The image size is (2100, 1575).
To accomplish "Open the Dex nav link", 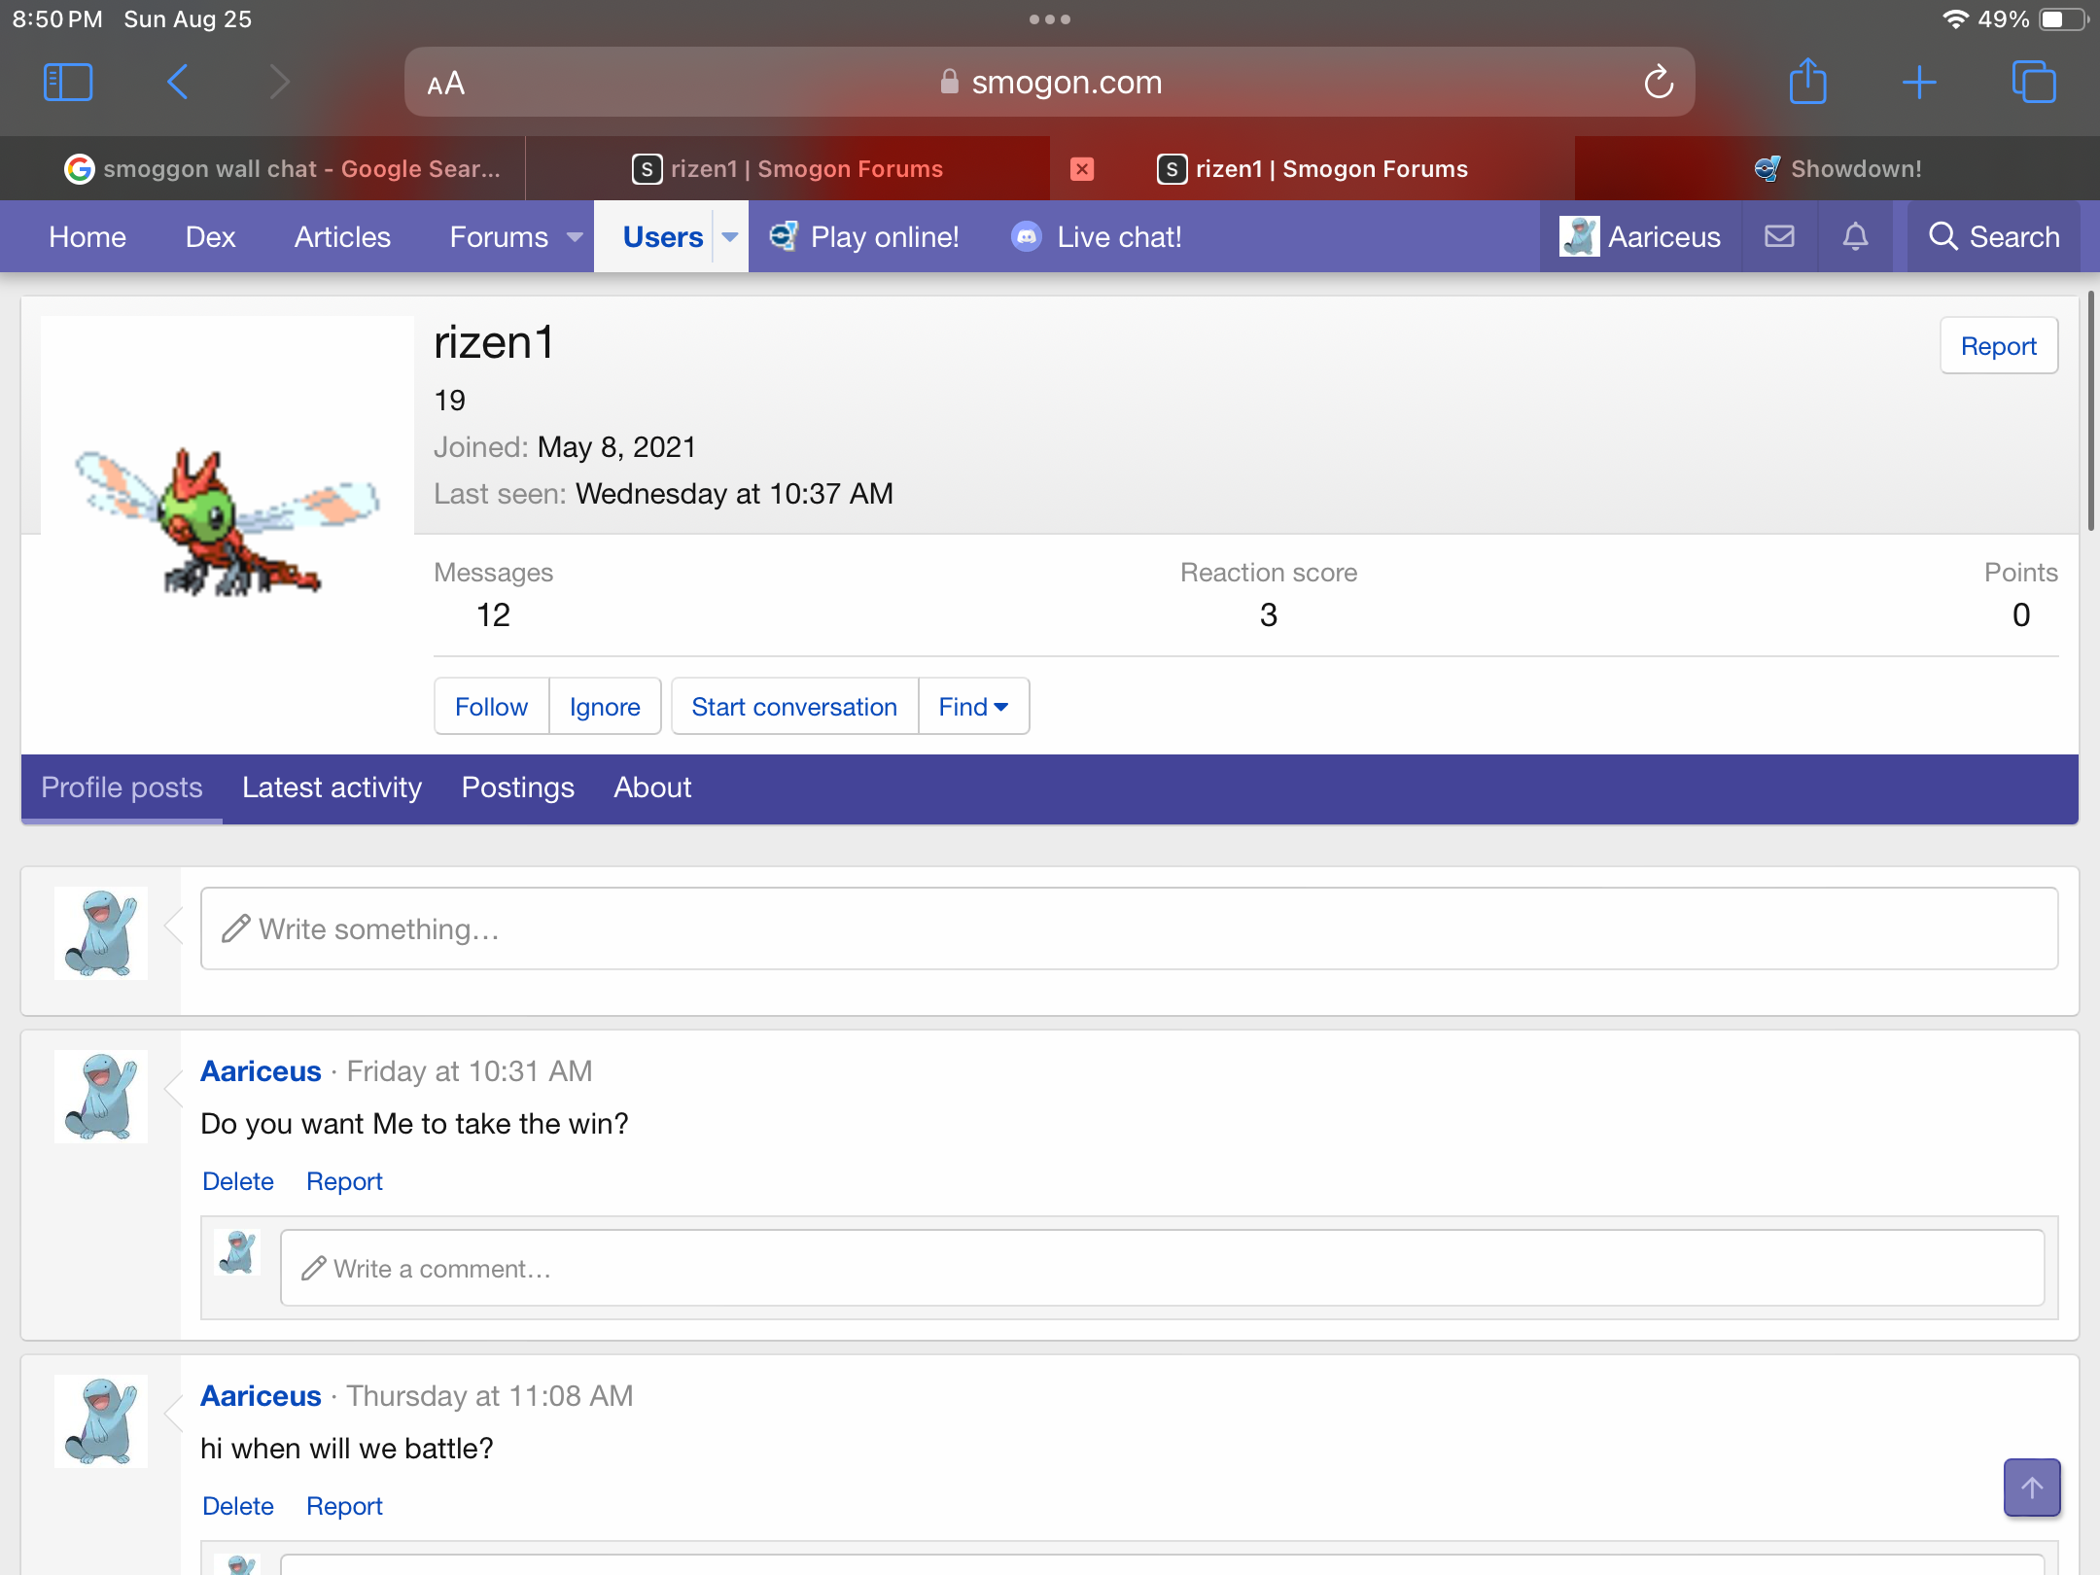I will coord(210,237).
